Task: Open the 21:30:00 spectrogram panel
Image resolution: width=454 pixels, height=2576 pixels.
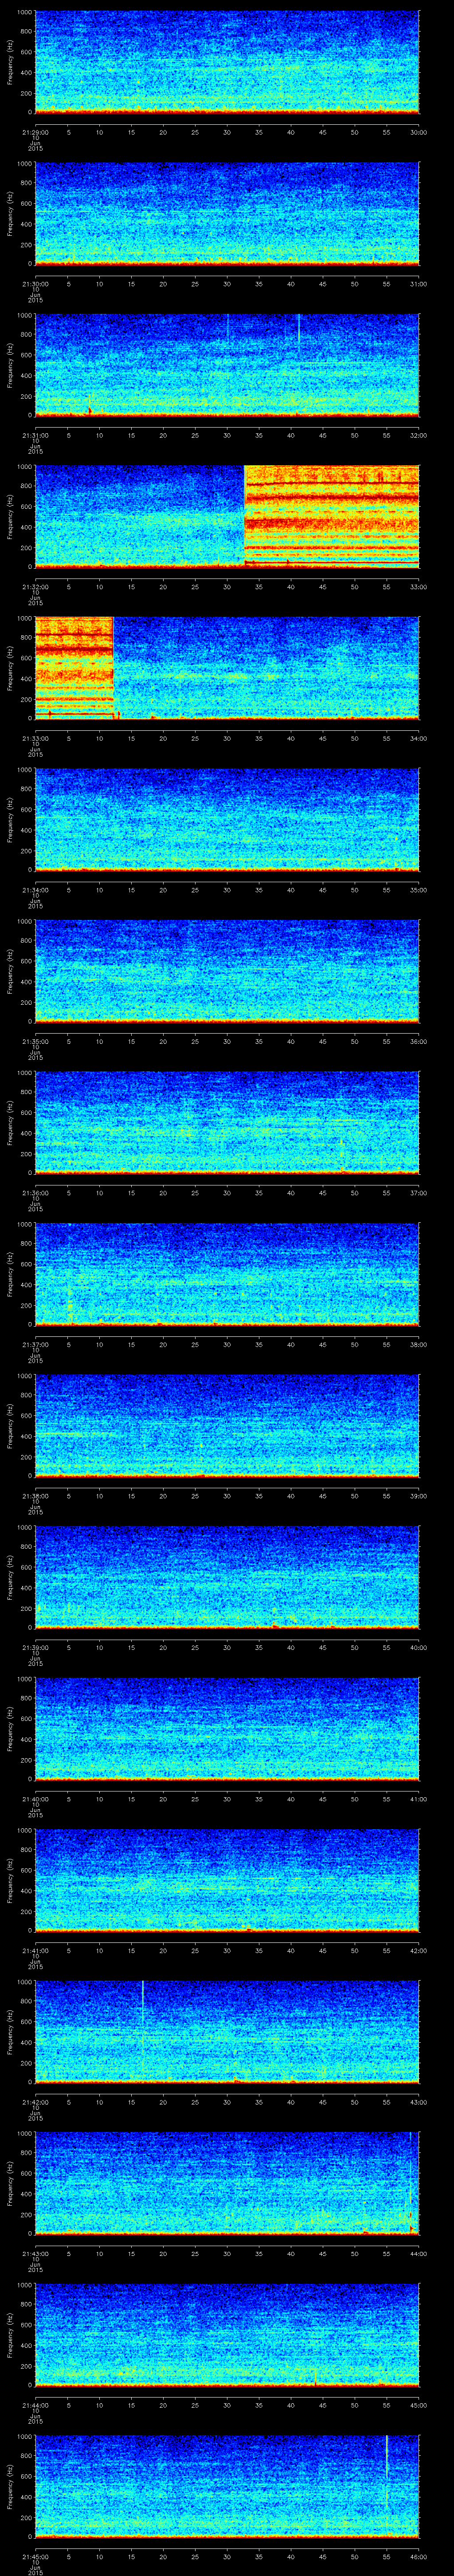Action: (x=227, y=213)
